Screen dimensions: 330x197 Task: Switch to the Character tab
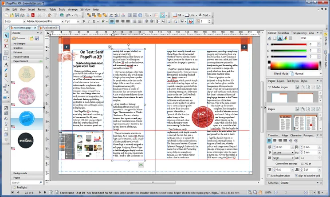(296, 135)
